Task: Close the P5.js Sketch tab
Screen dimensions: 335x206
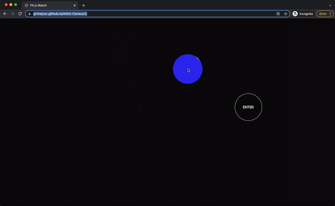Action: (x=75, y=5)
